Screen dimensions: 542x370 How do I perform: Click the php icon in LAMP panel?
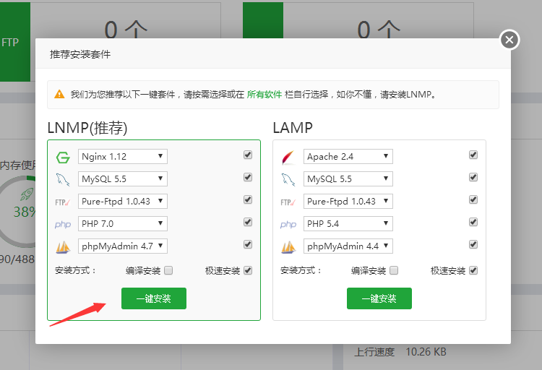click(x=288, y=225)
